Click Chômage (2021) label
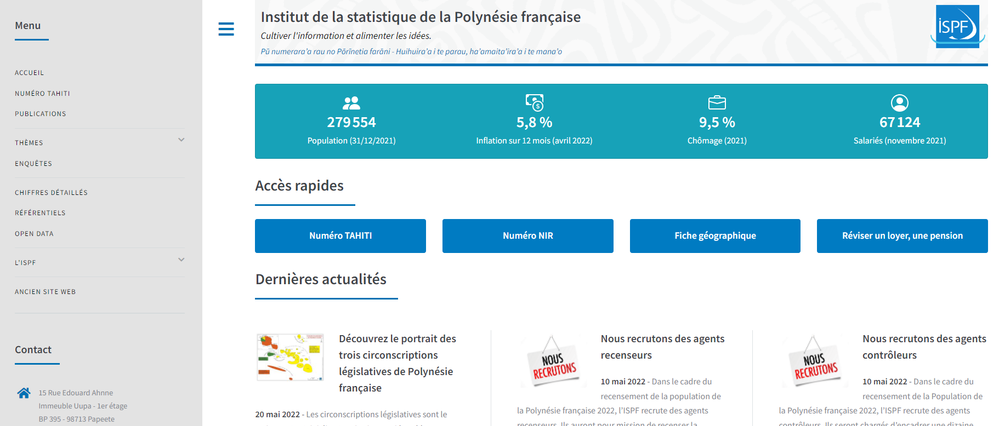This screenshot has width=999, height=426. (x=717, y=141)
